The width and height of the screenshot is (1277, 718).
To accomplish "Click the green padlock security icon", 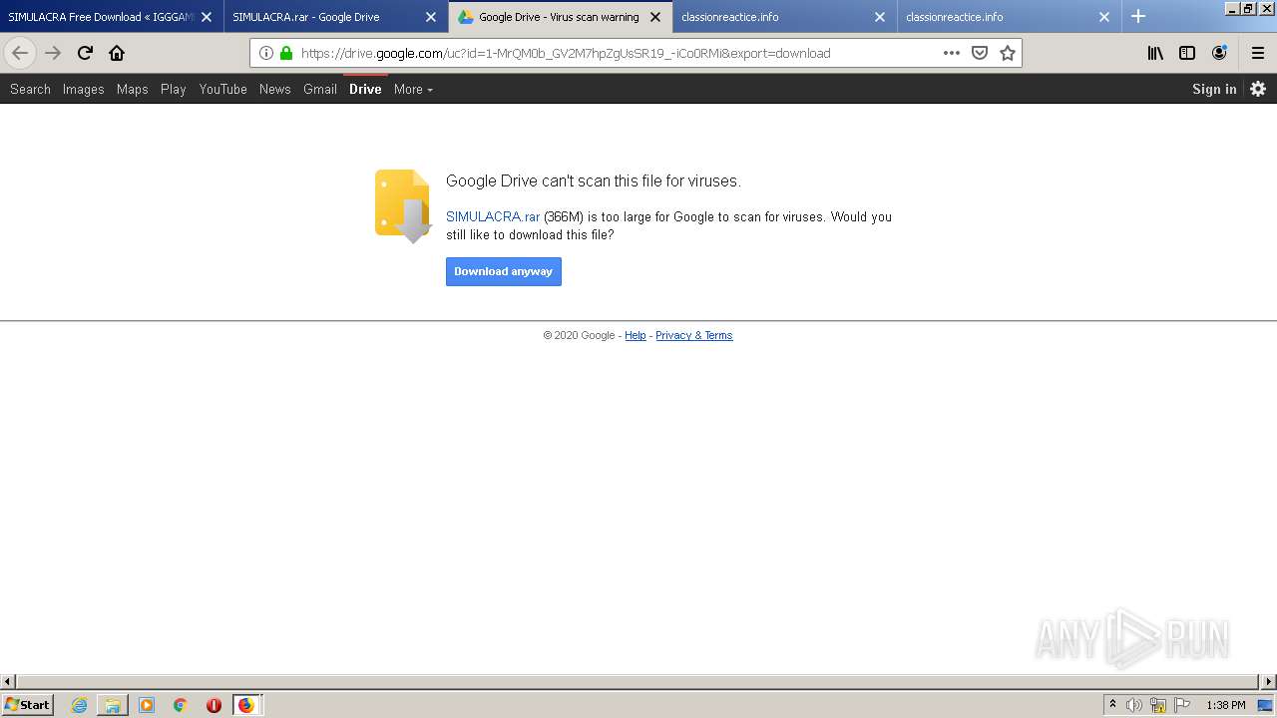I will point(286,53).
